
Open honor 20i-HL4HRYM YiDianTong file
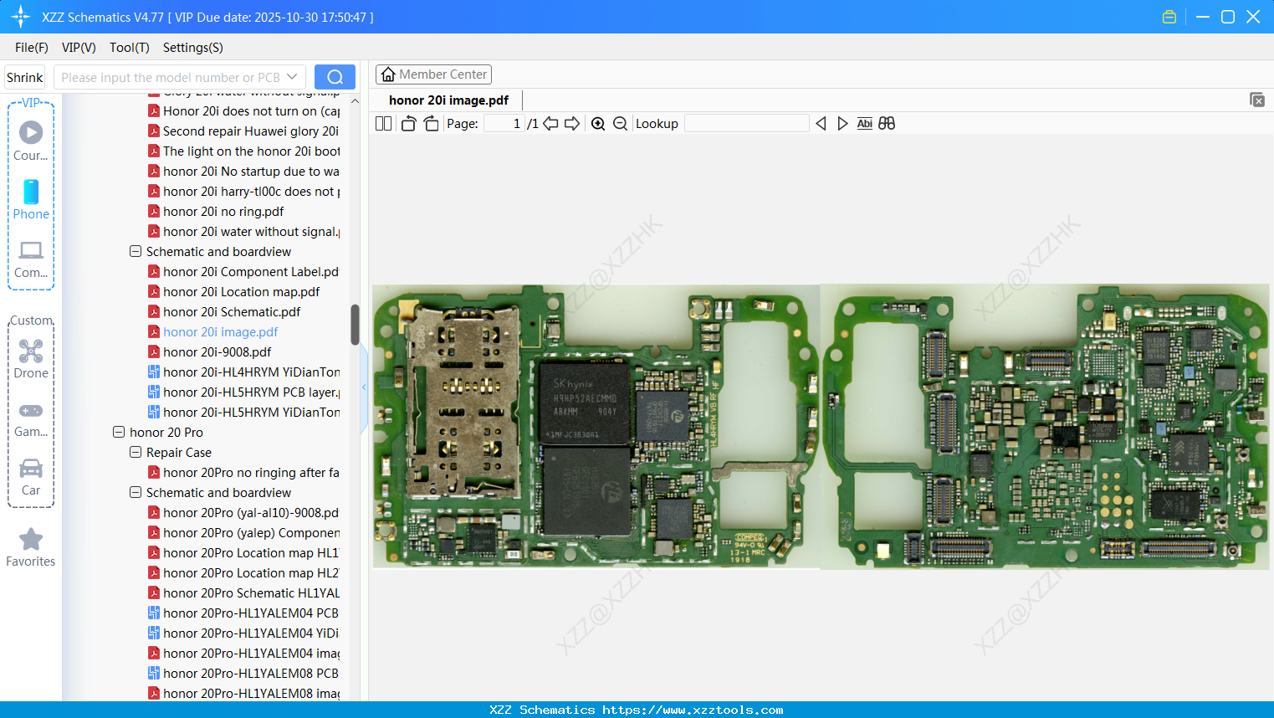[243, 372]
